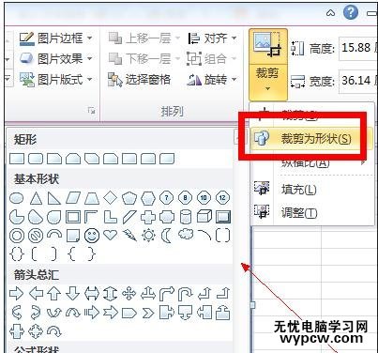Screen dimensions: 378x353
Task: Open Picture Border (图片边框) dropdown
Action: coord(55,38)
